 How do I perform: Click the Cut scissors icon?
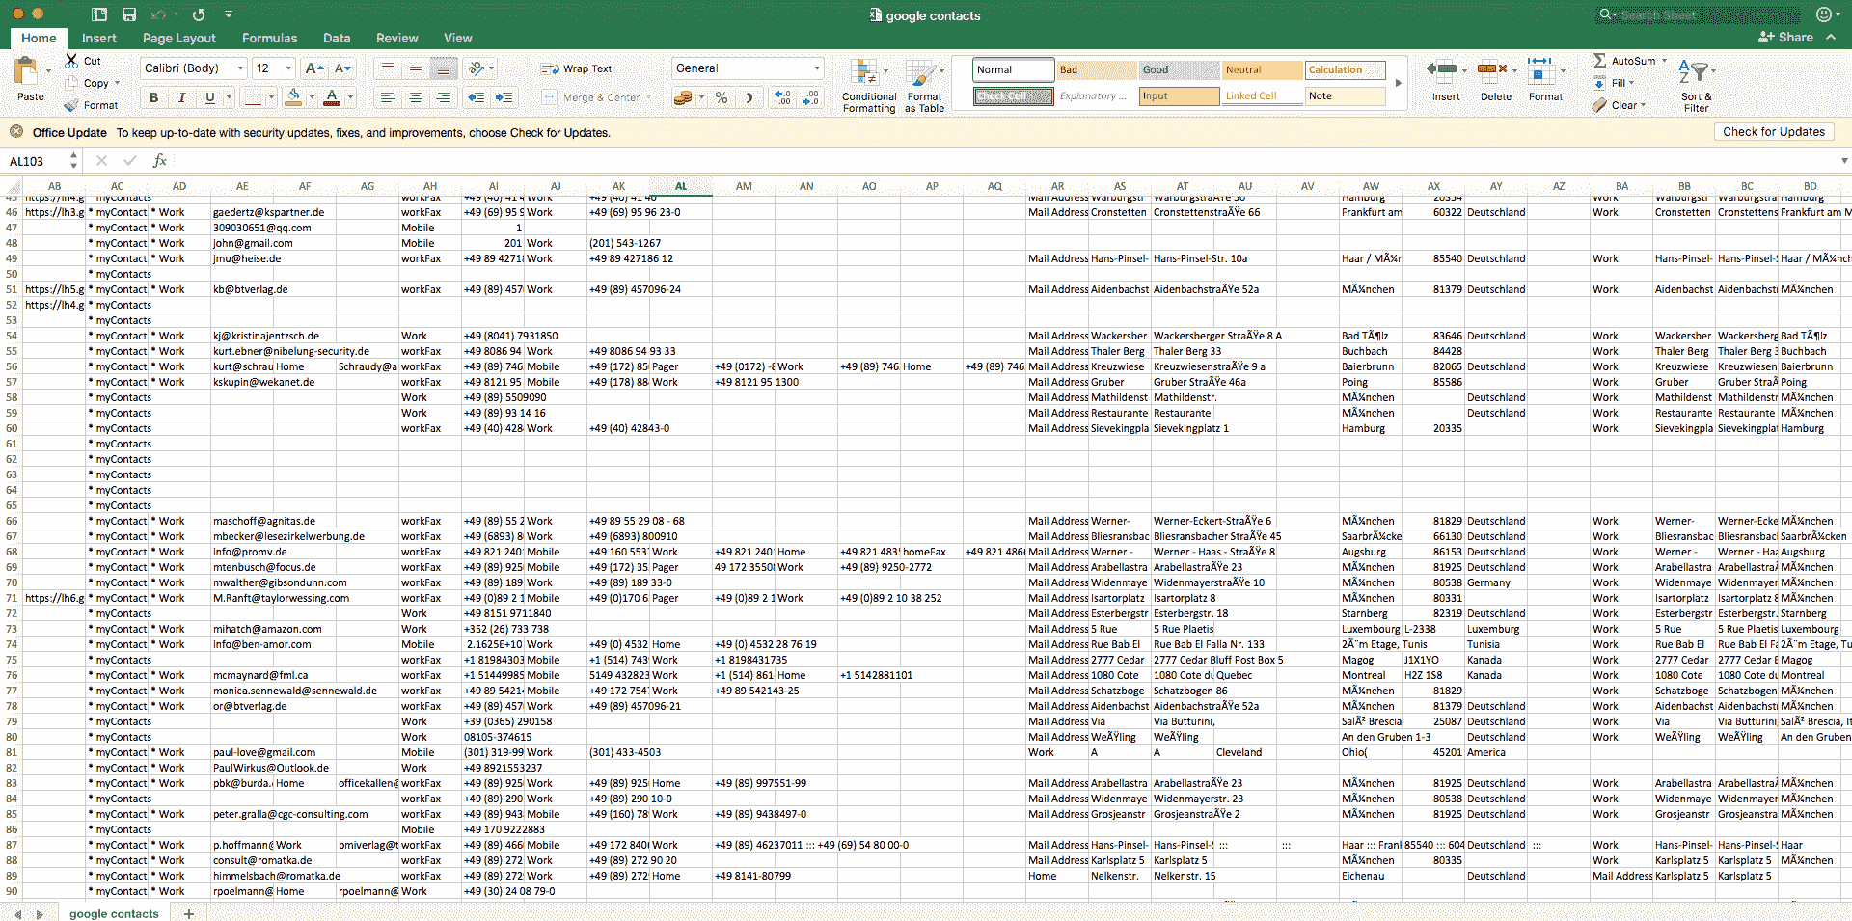71,61
